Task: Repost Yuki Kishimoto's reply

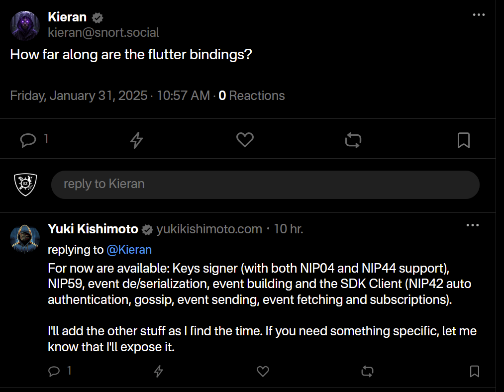Action: click(x=367, y=371)
